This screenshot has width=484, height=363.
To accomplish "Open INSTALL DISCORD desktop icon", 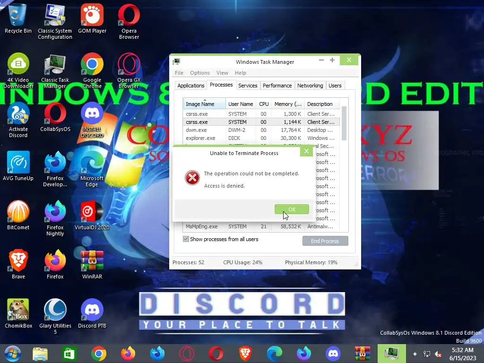I will point(92,120).
